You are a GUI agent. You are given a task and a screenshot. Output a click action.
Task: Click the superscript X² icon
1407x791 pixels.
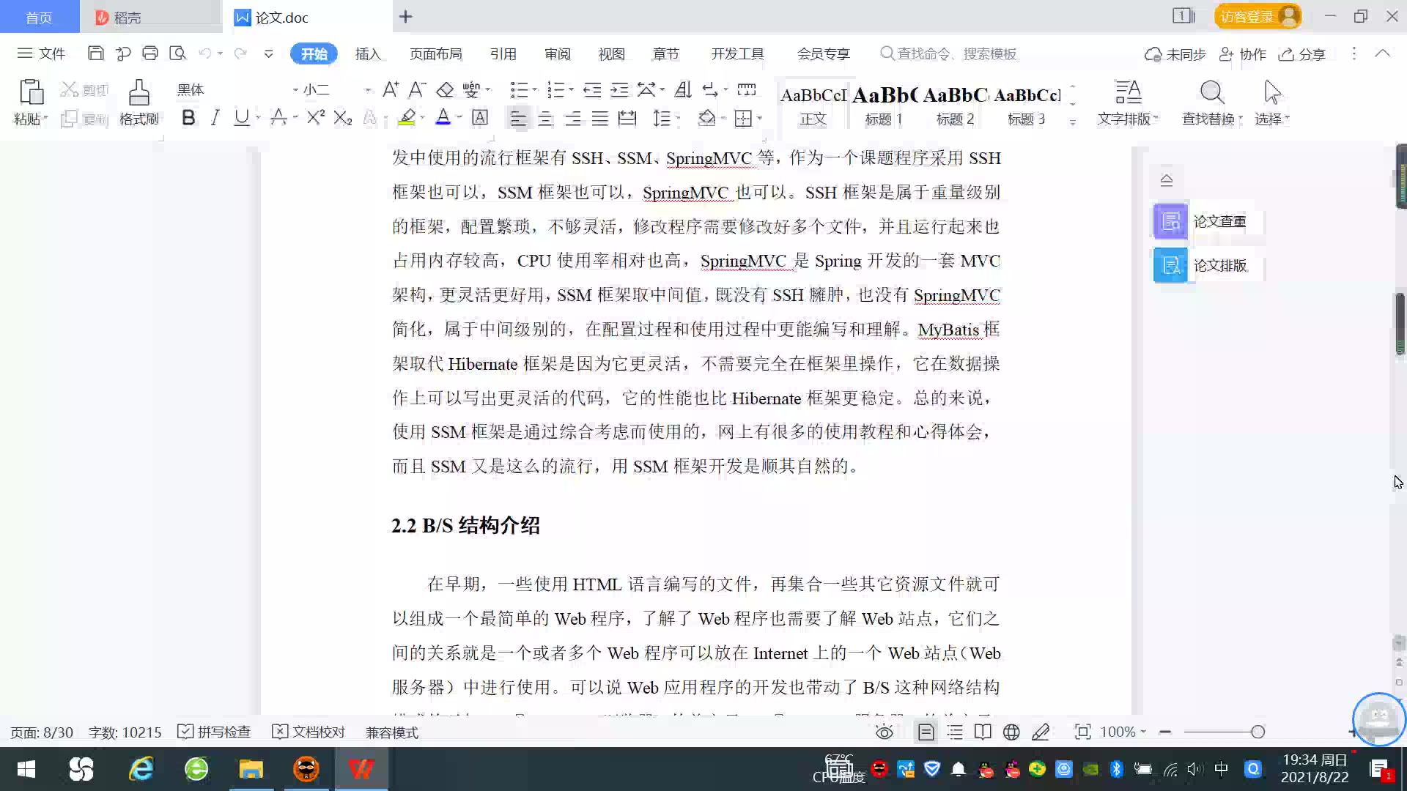(x=315, y=118)
